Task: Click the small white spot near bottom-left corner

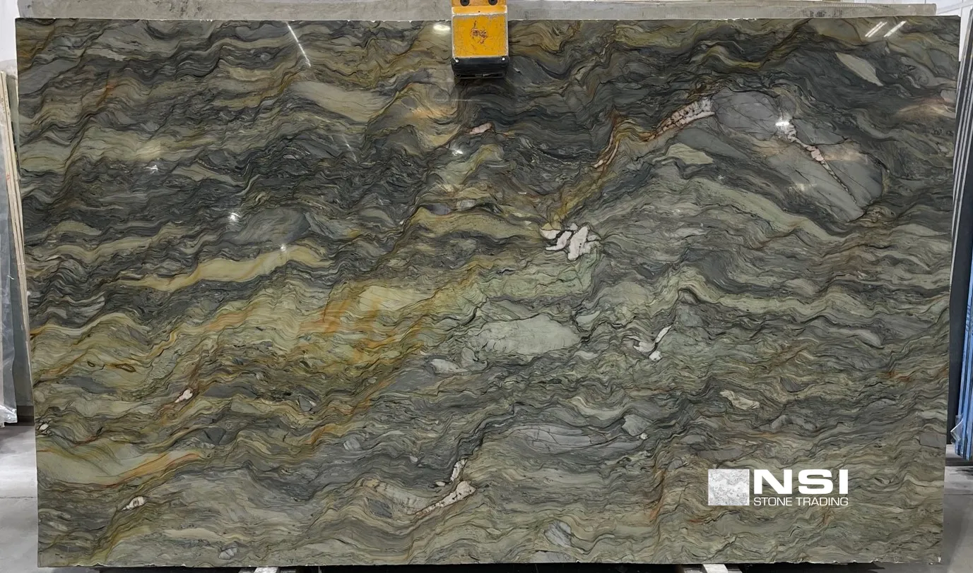Action: (x=134, y=502)
